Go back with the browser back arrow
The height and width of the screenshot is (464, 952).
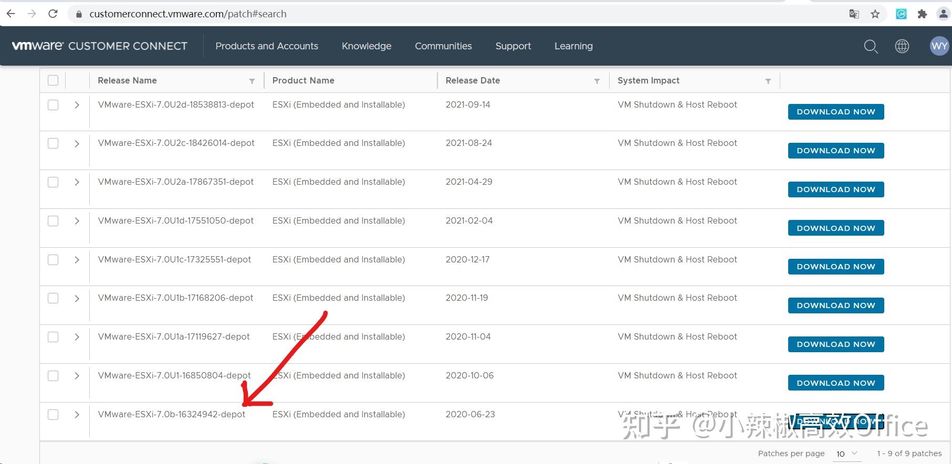11,14
